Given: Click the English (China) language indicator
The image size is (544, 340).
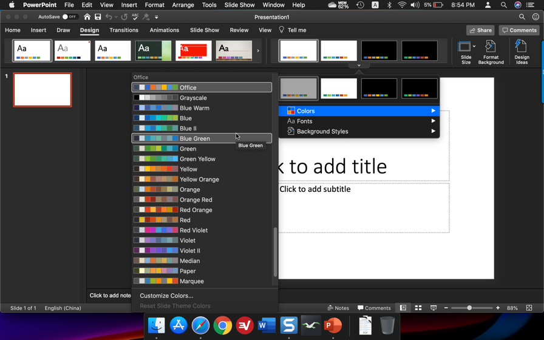Looking at the screenshot, I should (63, 308).
